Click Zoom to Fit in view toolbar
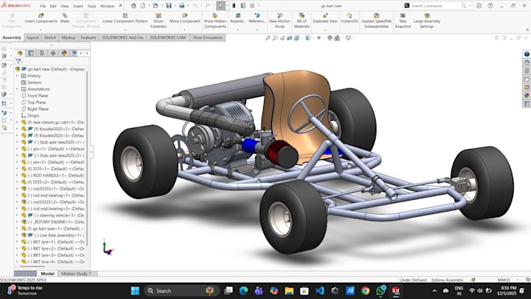Screen dimensions: 531x299 [268, 38]
